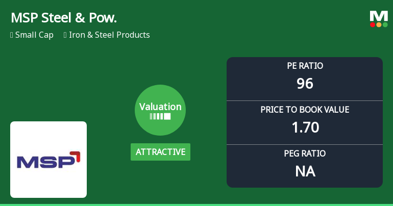Viewport: 393px width, 206px height.
Task: Click the icon beside Iron & Steel Products
Action: click(65, 35)
